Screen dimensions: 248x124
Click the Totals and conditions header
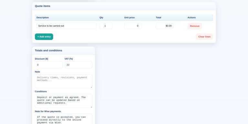pos(48,50)
